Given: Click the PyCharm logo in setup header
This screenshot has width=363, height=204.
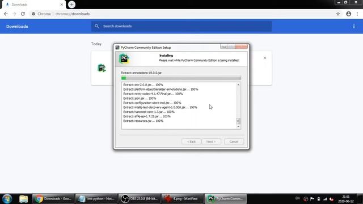Looking at the screenshot, I should (x=124, y=59).
